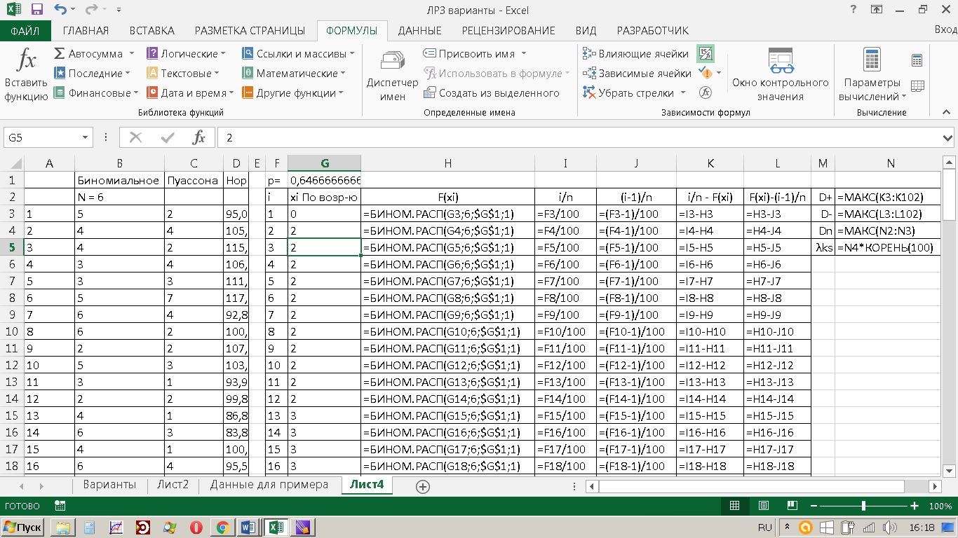Click the zoom slider handle
Image resolution: width=958 pixels, height=538 pixels.
pos(863,506)
